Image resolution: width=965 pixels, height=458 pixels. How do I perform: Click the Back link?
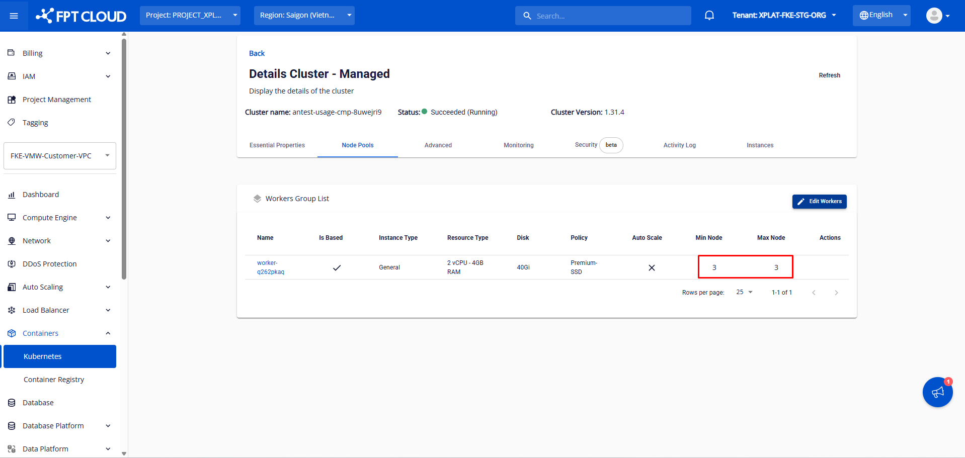257,53
